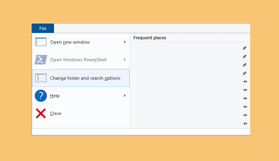Click the Help menu label
This screenshot has height=161, width=279.
pos(55,96)
